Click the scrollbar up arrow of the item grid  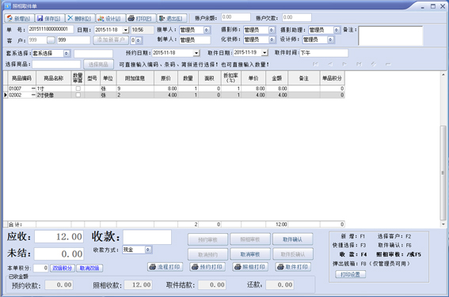[443, 74]
